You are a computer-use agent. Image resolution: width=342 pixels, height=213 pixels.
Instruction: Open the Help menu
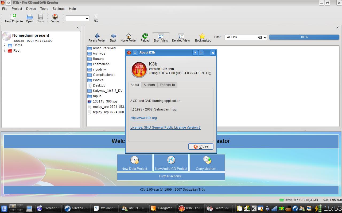[x=72, y=9]
